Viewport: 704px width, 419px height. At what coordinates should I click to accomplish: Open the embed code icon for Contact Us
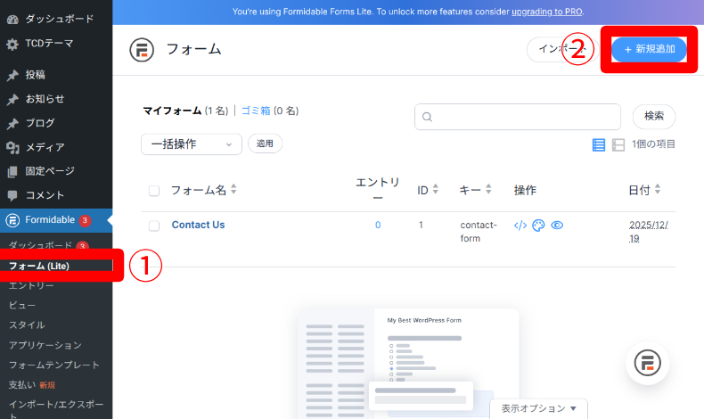(x=520, y=226)
